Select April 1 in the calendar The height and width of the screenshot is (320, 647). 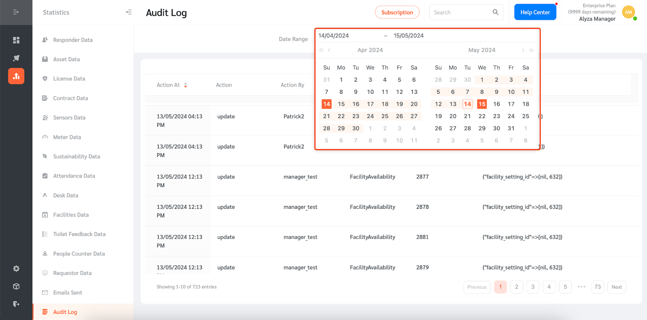pos(341,80)
